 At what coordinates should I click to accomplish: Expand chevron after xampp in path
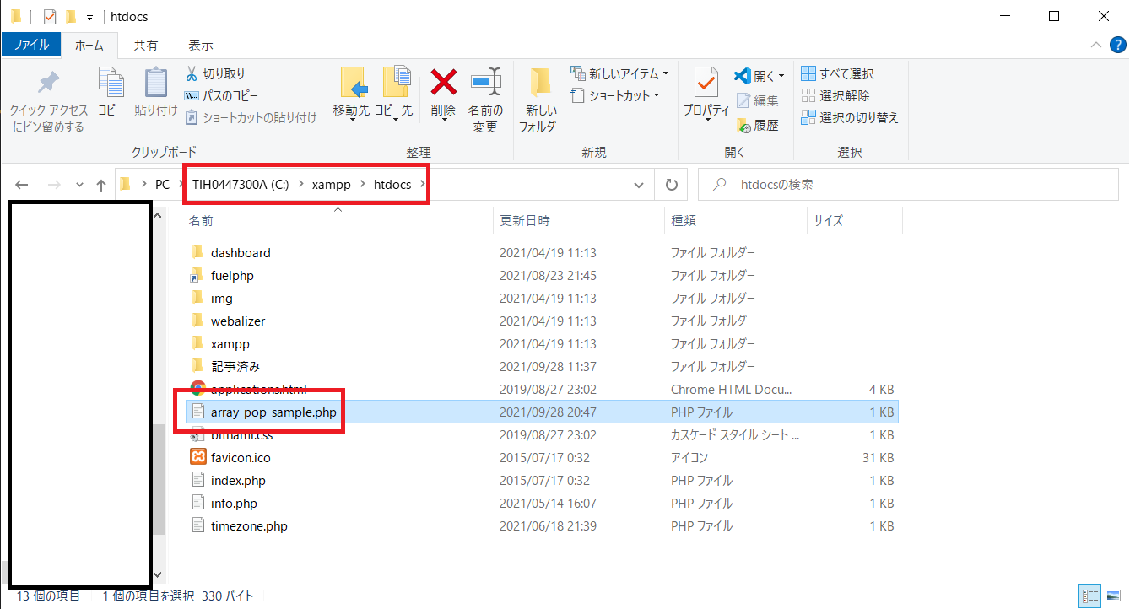[361, 185]
